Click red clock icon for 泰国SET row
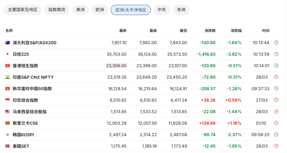This screenshot has height=153, width=287. point(276,146)
